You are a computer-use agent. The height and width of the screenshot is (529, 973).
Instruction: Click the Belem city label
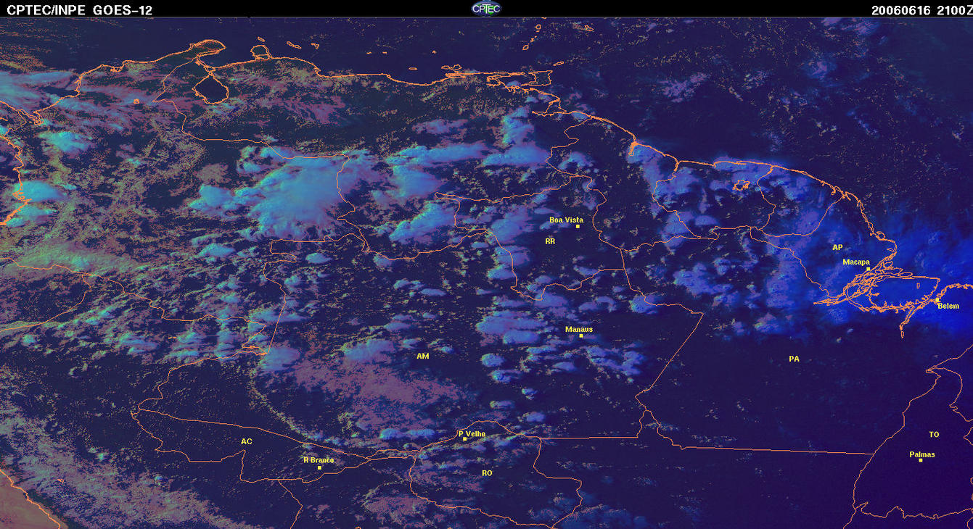click(x=948, y=306)
